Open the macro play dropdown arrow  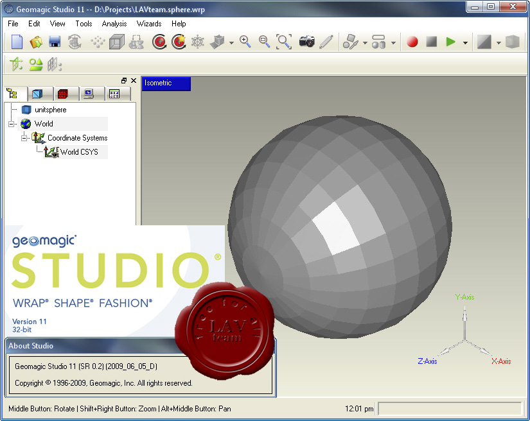[466, 43]
